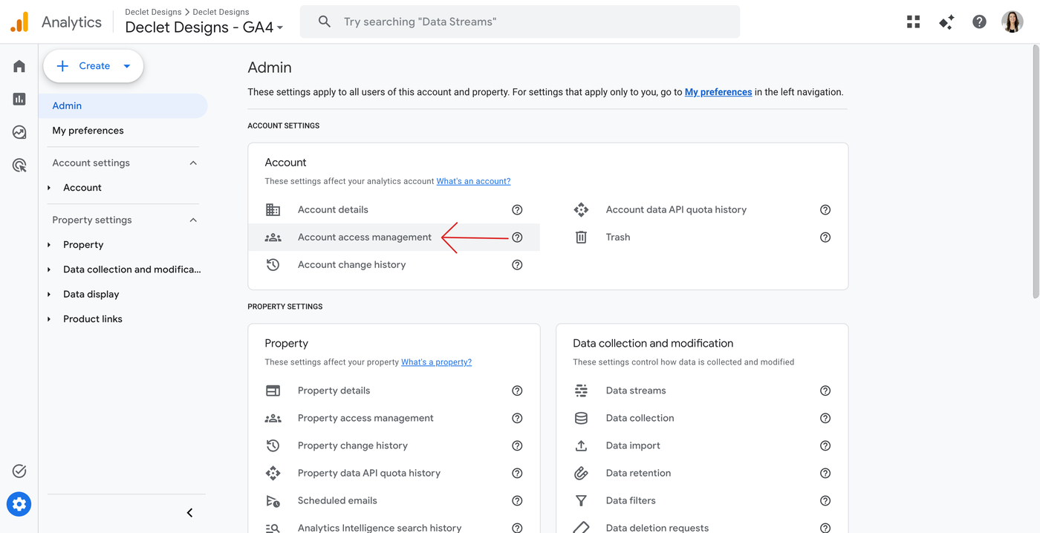Open the Create button dropdown arrow
The height and width of the screenshot is (533, 1040).
coord(127,66)
